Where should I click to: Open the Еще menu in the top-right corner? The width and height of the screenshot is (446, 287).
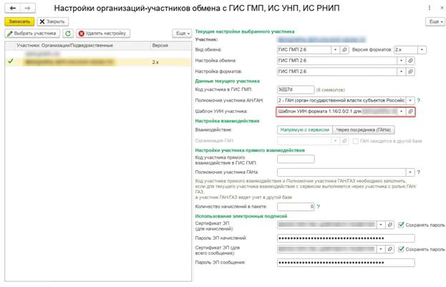435,21
